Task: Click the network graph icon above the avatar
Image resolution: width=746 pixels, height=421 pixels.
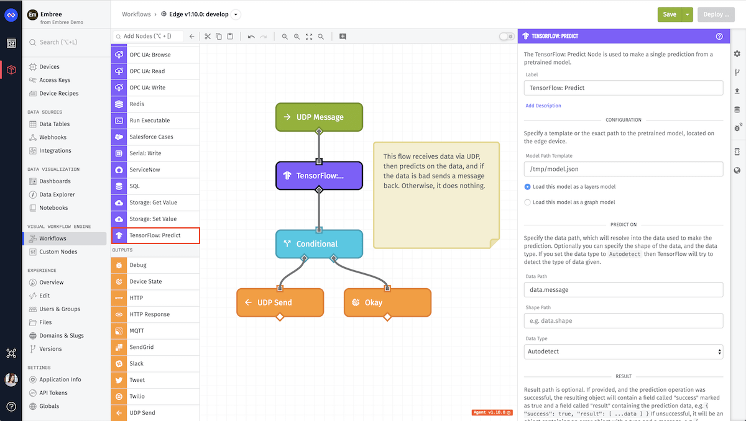Action: [x=11, y=353]
